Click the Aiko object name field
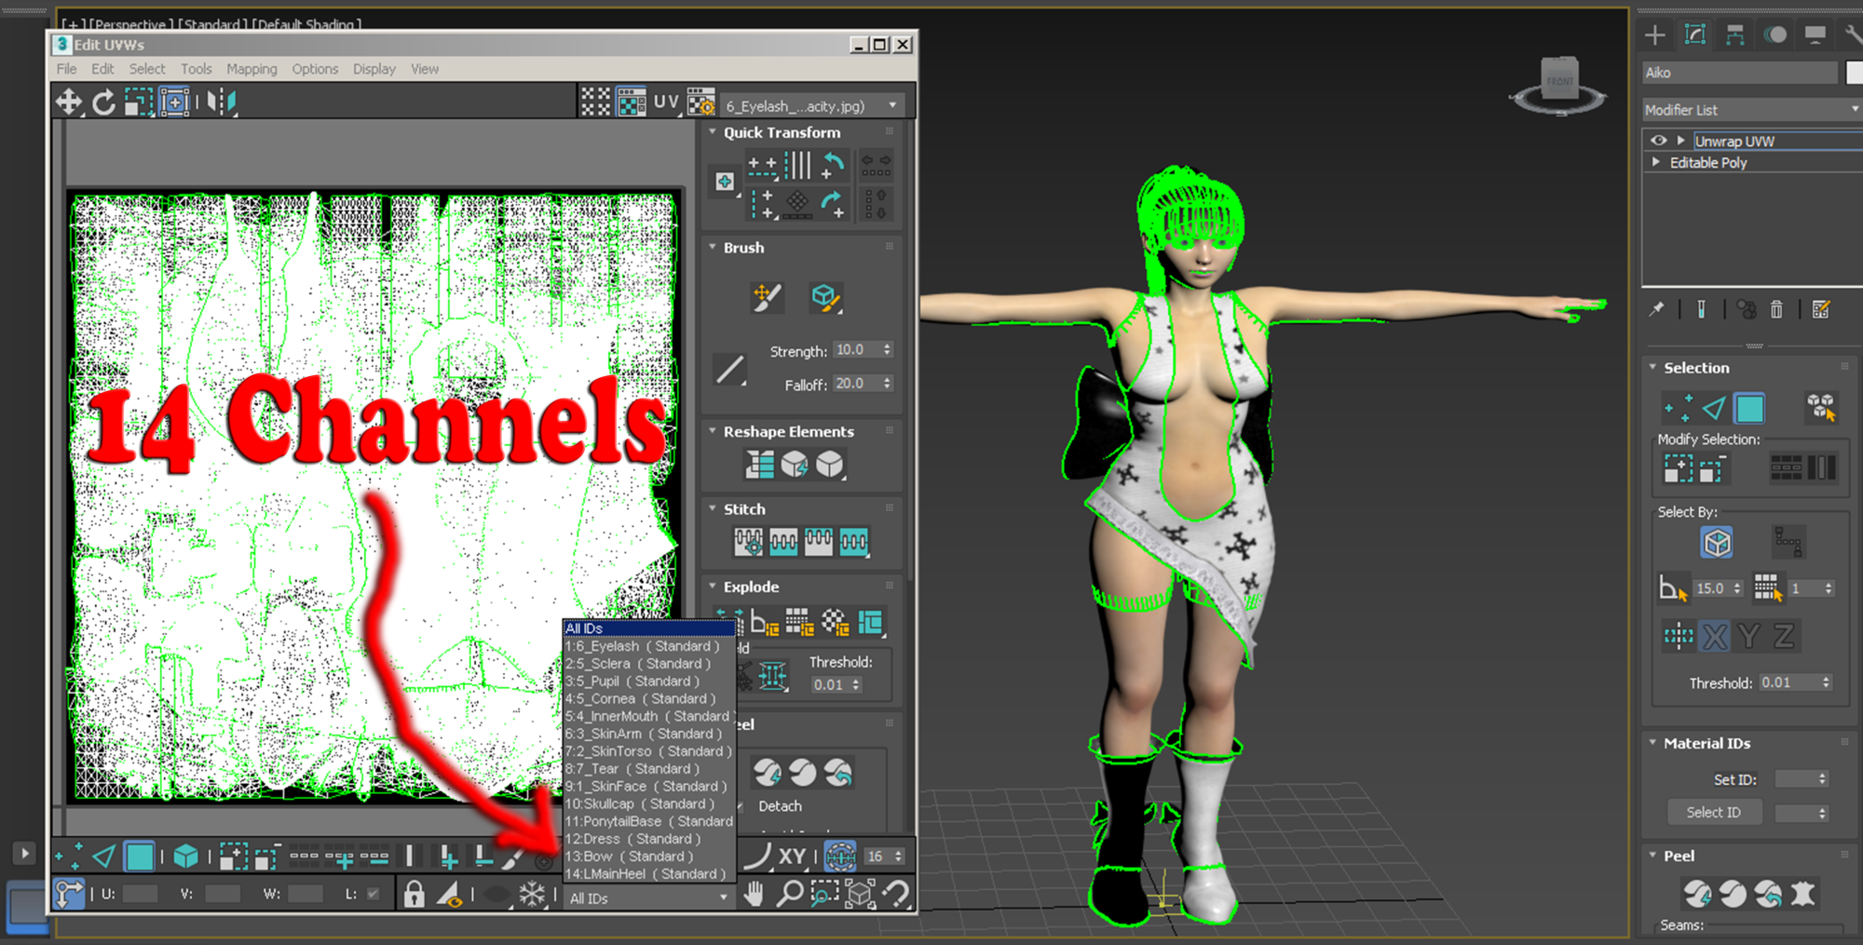Viewport: 1863px width, 945px height. 1740,73
